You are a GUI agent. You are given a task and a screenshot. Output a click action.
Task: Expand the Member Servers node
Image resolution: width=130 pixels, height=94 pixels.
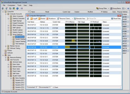pos(6,46)
